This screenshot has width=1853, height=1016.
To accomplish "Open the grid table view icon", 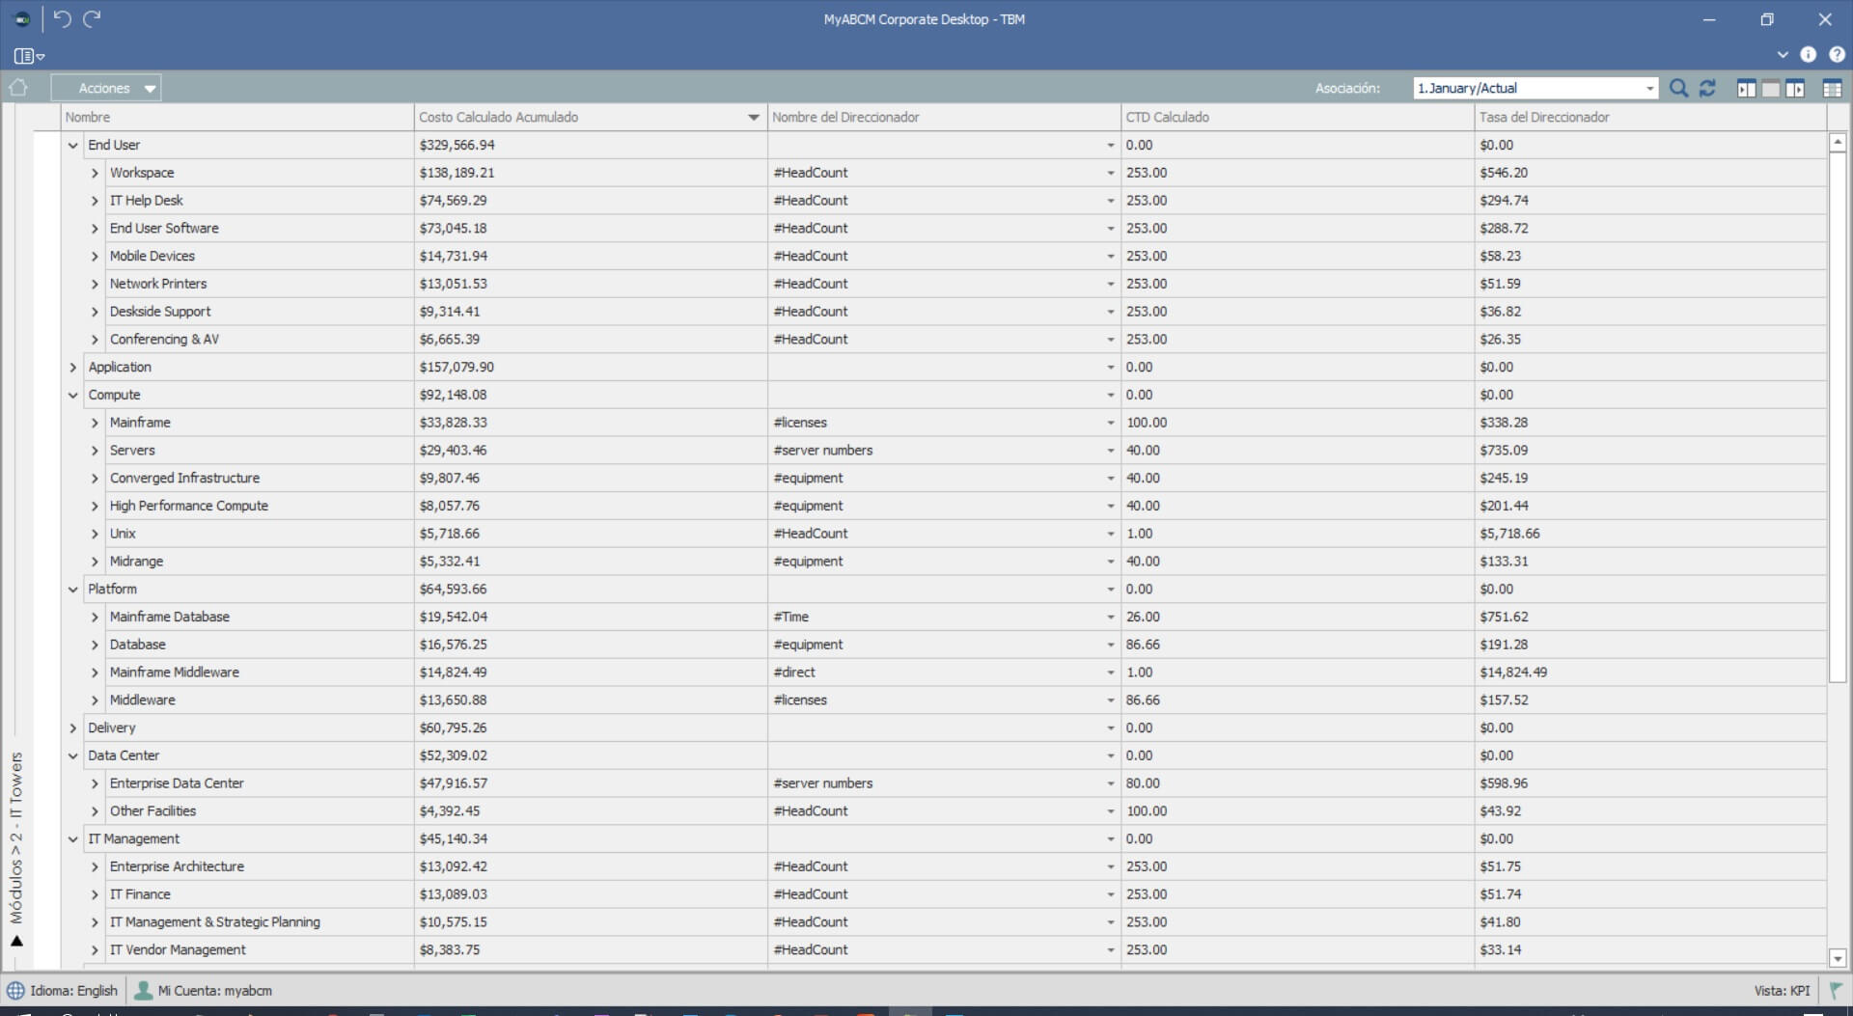I will pyautogui.click(x=1832, y=89).
